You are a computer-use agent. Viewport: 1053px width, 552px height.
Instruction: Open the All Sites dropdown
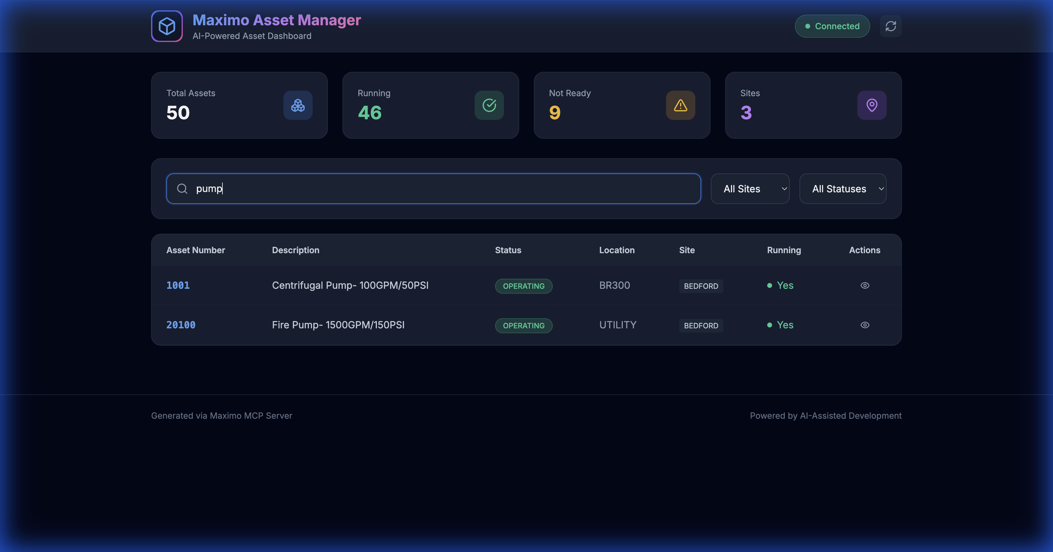750,188
